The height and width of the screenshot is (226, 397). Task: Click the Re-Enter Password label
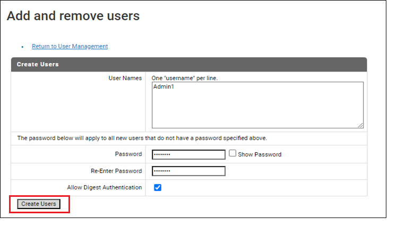(x=116, y=171)
